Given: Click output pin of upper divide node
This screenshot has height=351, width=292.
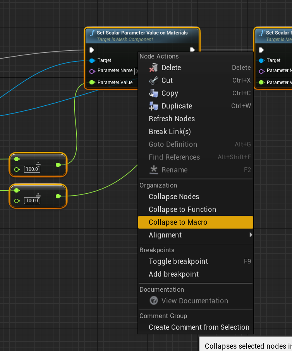Looking at the screenshot, I should [x=58, y=165].
